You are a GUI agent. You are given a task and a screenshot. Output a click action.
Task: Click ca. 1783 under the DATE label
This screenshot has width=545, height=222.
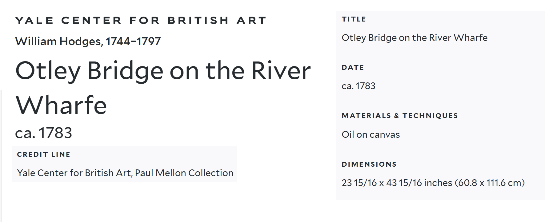(359, 86)
